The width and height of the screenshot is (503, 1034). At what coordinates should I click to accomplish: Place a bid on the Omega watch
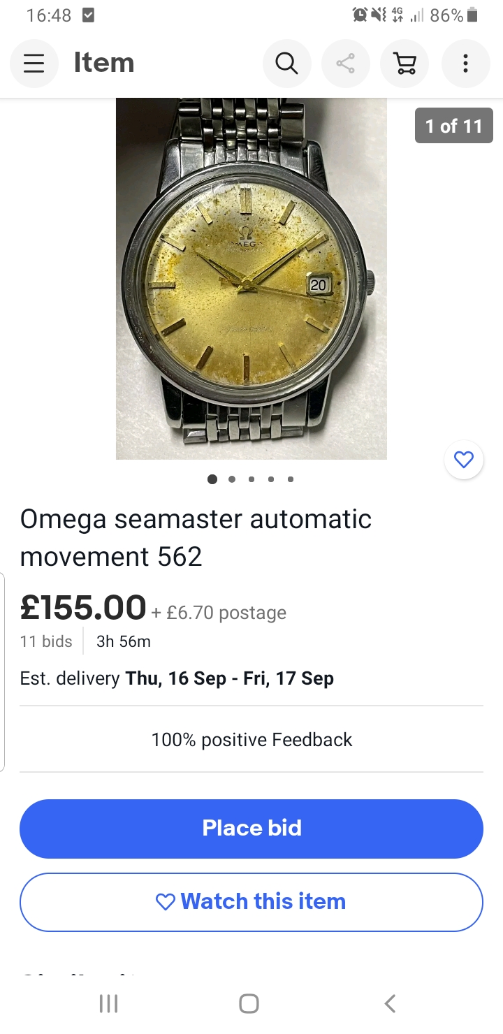(x=251, y=829)
